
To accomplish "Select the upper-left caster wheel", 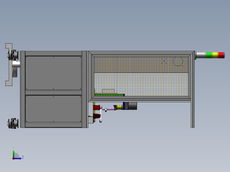I will (13, 55).
